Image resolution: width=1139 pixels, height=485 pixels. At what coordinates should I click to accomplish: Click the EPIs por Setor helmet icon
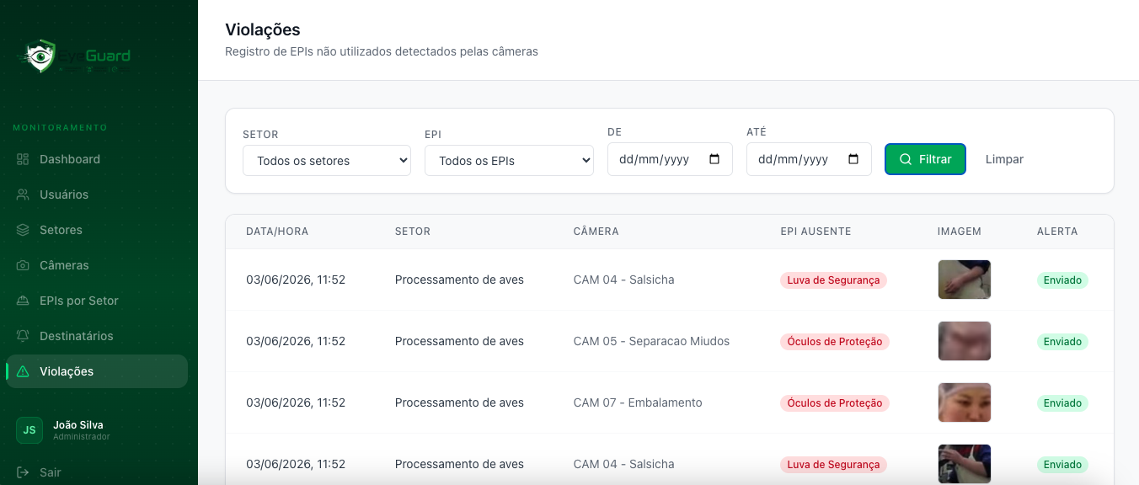[x=23, y=301]
